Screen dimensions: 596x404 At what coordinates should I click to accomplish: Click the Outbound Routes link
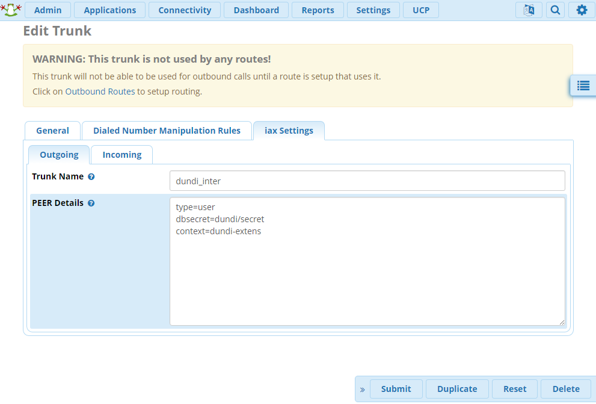click(100, 91)
